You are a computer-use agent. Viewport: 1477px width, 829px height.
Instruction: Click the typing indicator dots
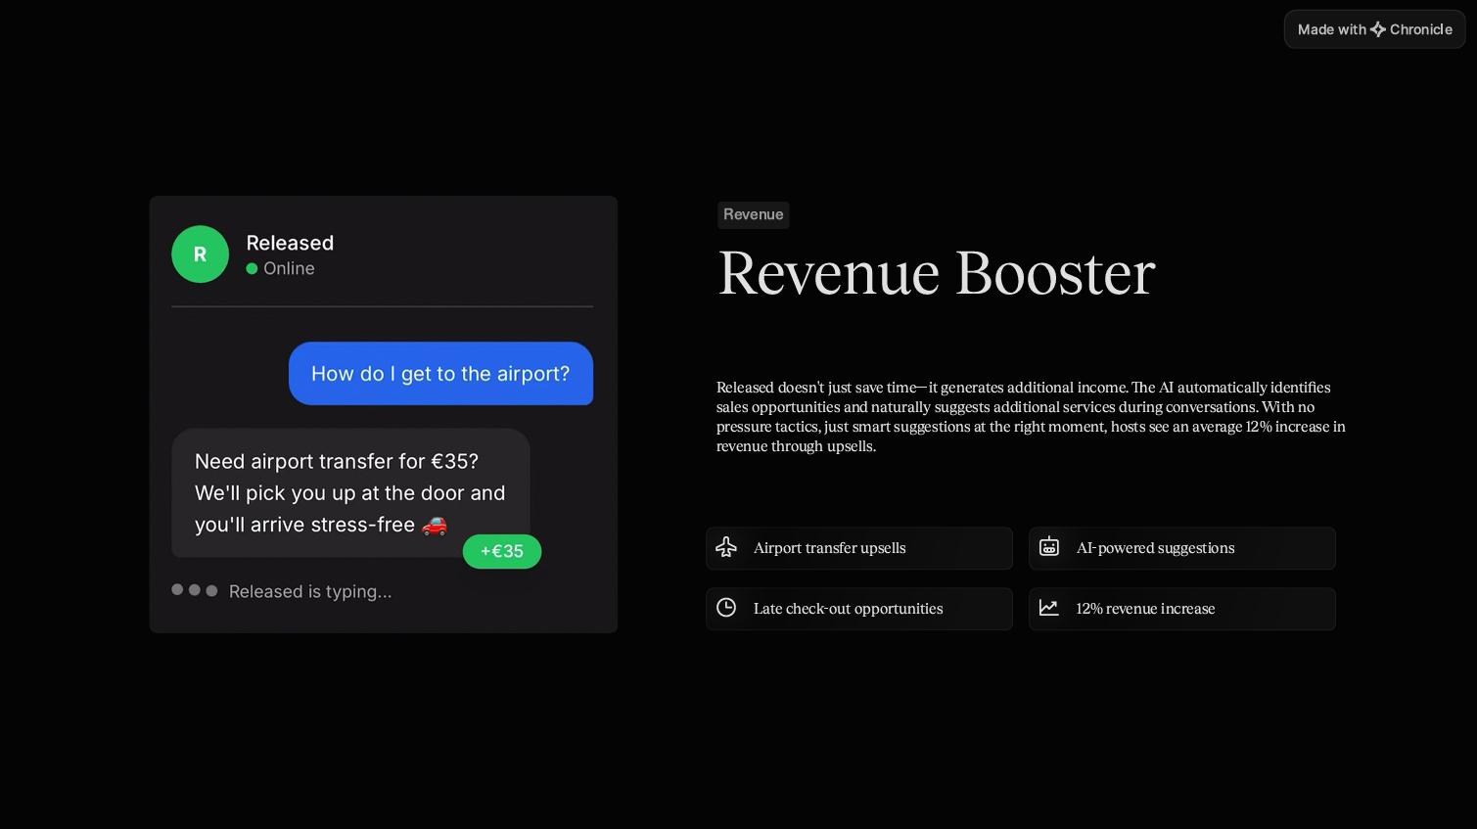click(194, 590)
